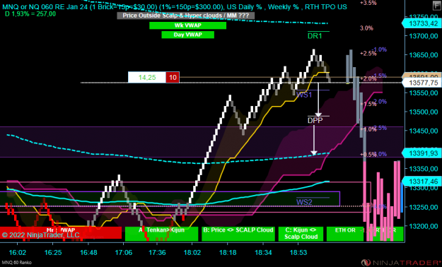Click the position P&L box showing 14,25

point(147,78)
